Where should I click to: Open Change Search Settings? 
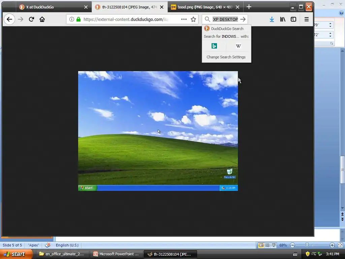226,57
